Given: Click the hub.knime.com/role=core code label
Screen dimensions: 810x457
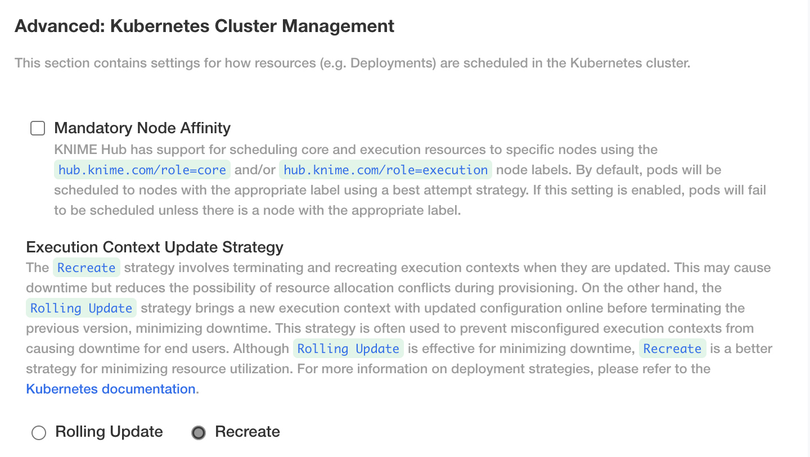Looking at the screenshot, I should [142, 170].
